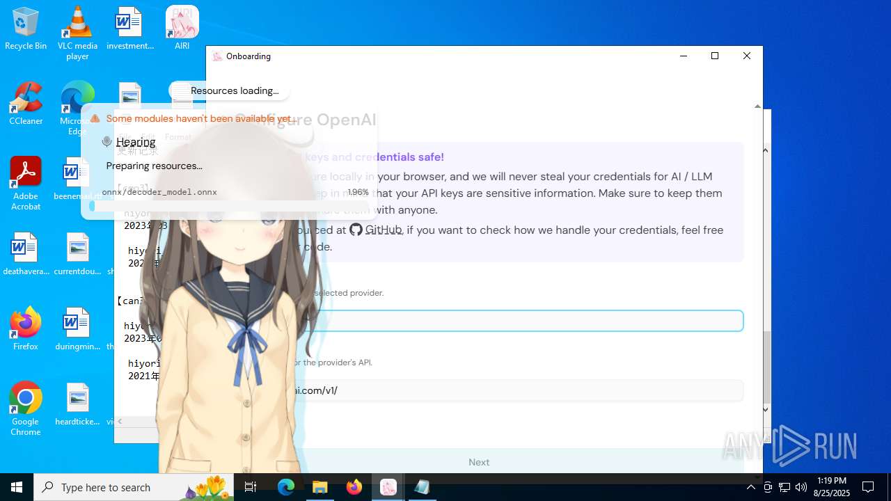Screen dimensions: 891x501
Task: Click the Next button in Onboarding
Action: click(479, 462)
